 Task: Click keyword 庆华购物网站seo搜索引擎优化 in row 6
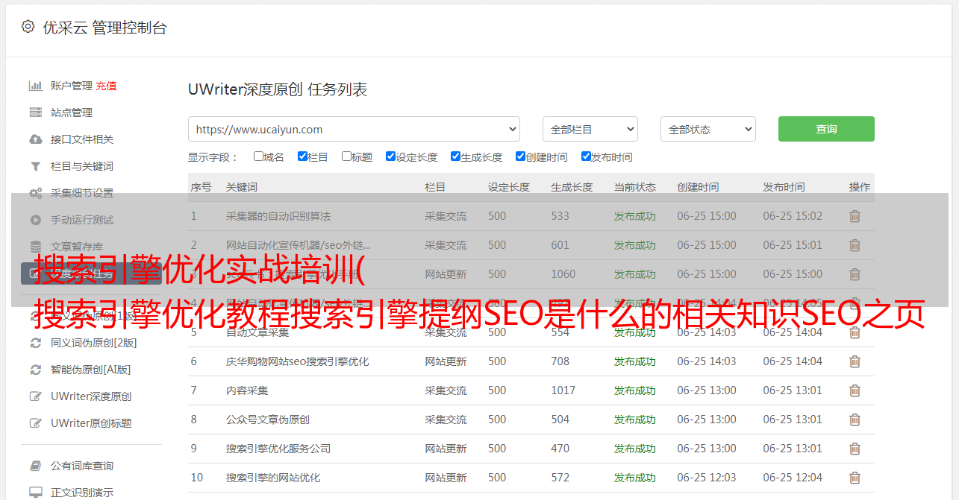coord(297,361)
